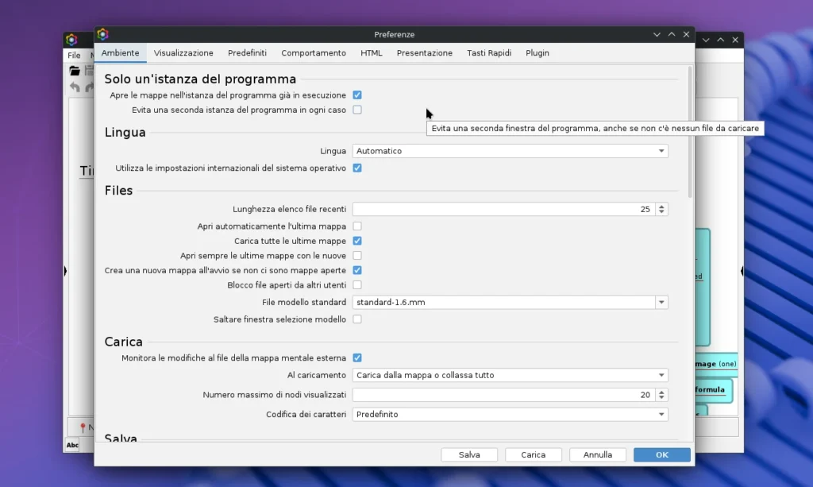Click the left side panel collapse arrow

pyautogui.click(x=65, y=272)
